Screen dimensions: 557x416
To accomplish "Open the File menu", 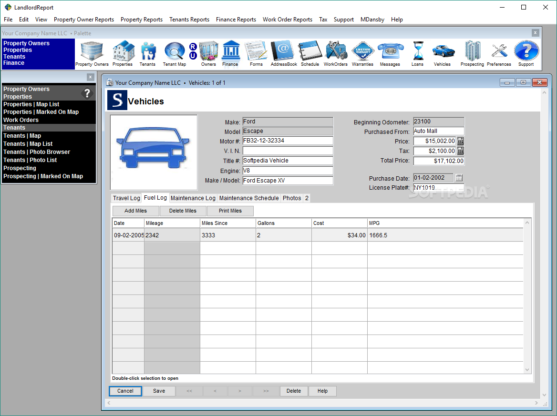I will [x=8, y=20].
